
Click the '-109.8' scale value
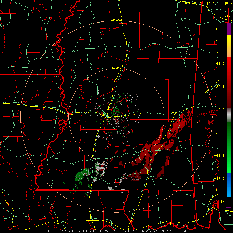click(x=219, y=190)
